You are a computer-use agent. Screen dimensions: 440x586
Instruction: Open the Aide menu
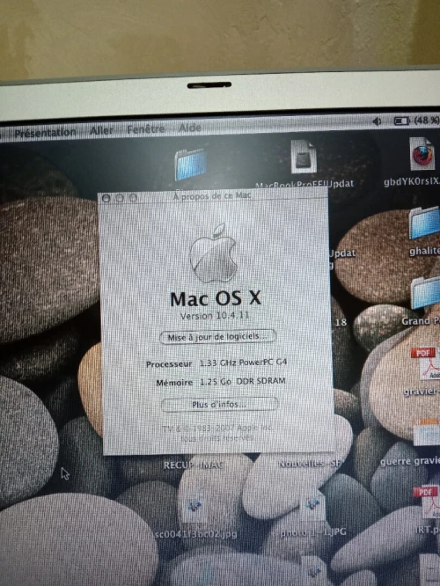(189, 128)
